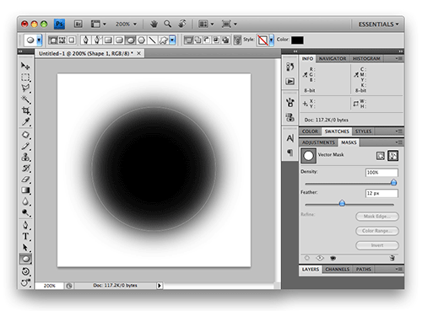The height and width of the screenshot is (311, 422).
Task: Select the 3D Rotate tool
Action: pos(25,271)
